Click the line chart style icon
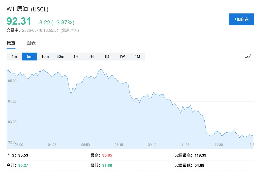The width and height of the screenshot is (260, 174). point(248,56)
